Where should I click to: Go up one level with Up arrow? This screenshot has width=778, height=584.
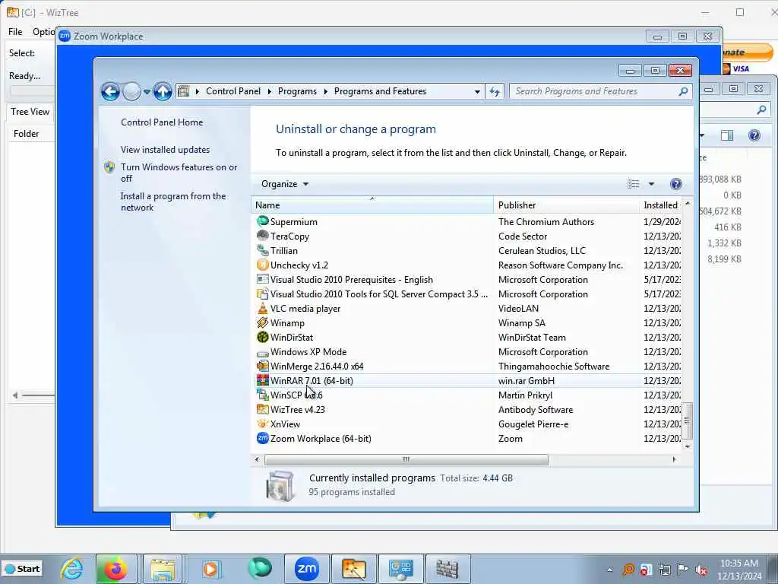point(163,91)
